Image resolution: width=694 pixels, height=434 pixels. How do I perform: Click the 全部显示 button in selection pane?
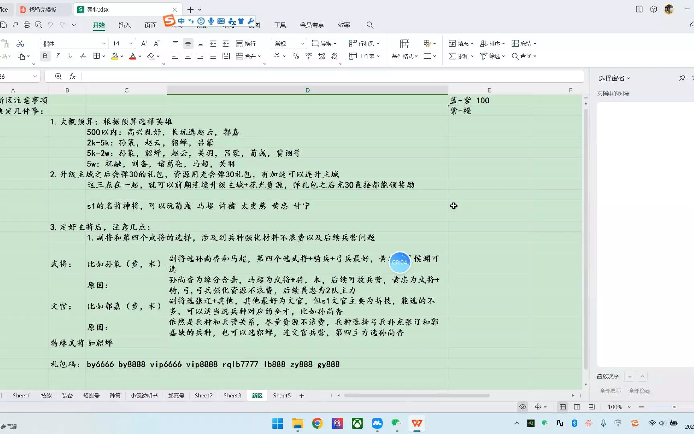[x=610, y=391]
